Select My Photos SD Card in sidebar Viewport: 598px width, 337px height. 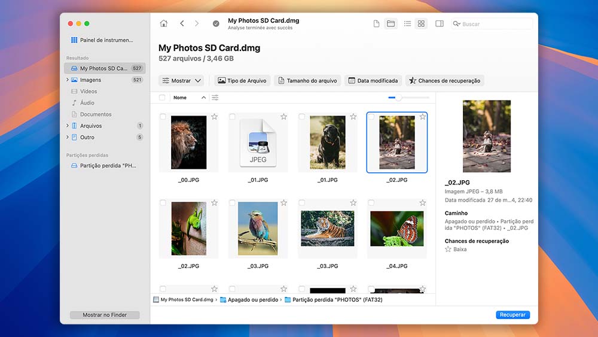click(x=105, y=68)
